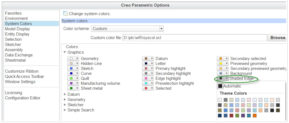Click the Browse button for color file
The image size is (289, 123).
[278, 38]
